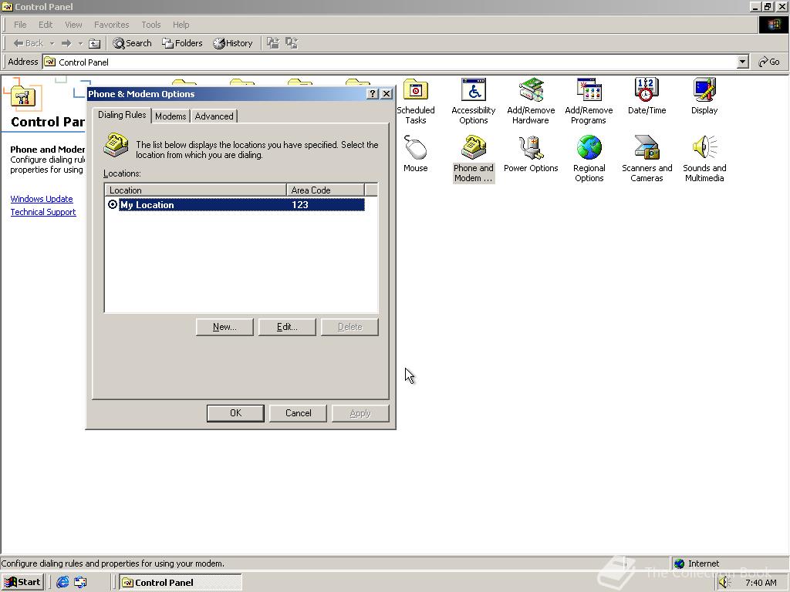The image size is (790, 592).
Task: Select Scanners and Cameras icon
Action: tap(647, 159)
